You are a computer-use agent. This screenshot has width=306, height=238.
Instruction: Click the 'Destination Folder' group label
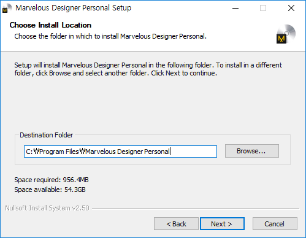[x=46, y=135]
